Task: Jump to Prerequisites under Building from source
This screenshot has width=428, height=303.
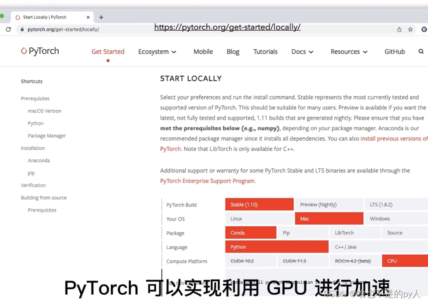Action: coord(42,210)
